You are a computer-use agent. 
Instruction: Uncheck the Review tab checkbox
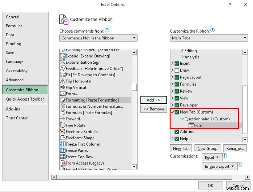pyautogui.click(x=177, y=91)
